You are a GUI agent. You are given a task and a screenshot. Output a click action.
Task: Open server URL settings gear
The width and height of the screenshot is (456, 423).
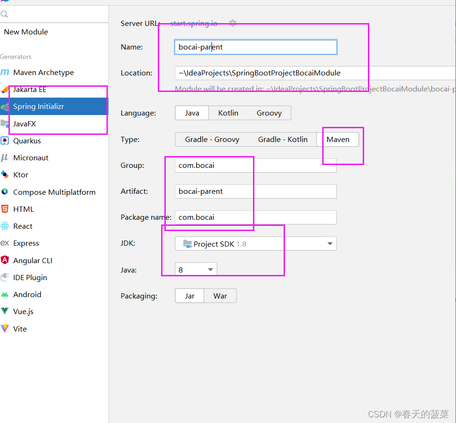coord(233,23)
